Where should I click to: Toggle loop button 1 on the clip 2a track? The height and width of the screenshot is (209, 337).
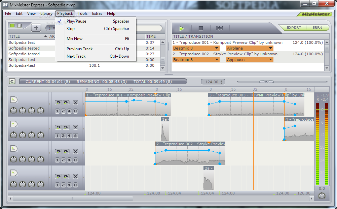[x=57, y=185]
